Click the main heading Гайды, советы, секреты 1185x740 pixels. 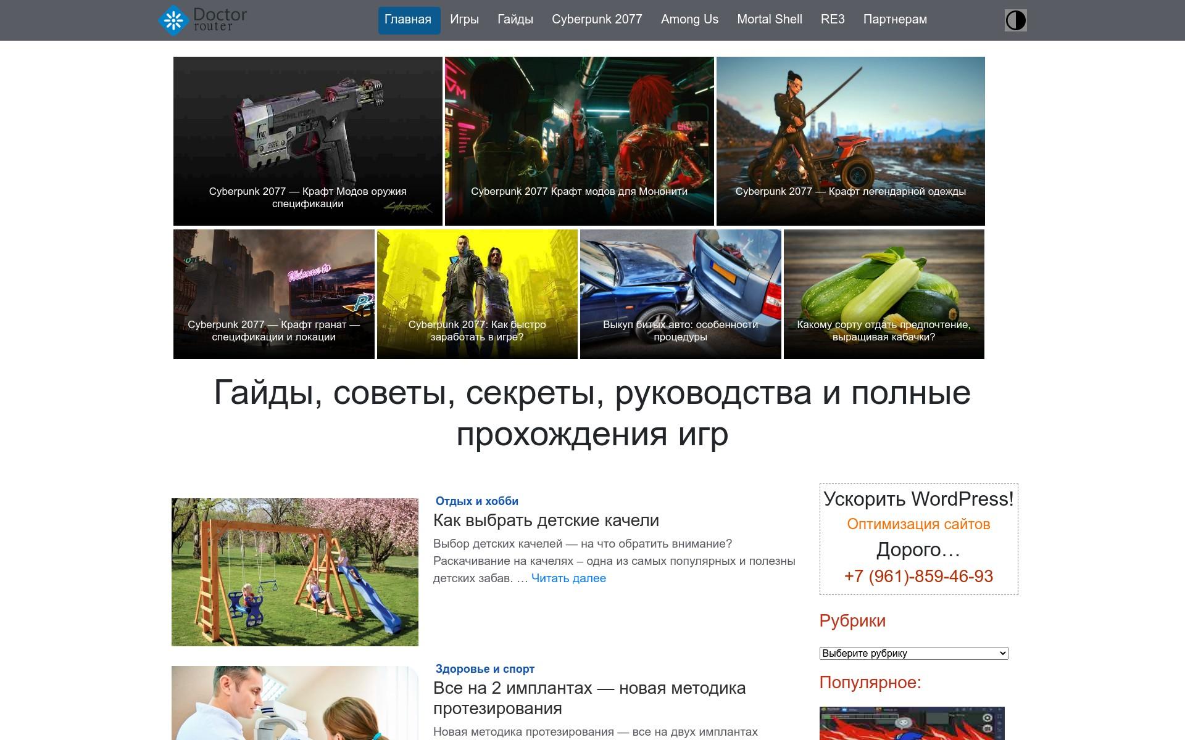click(x=592, y=413)
